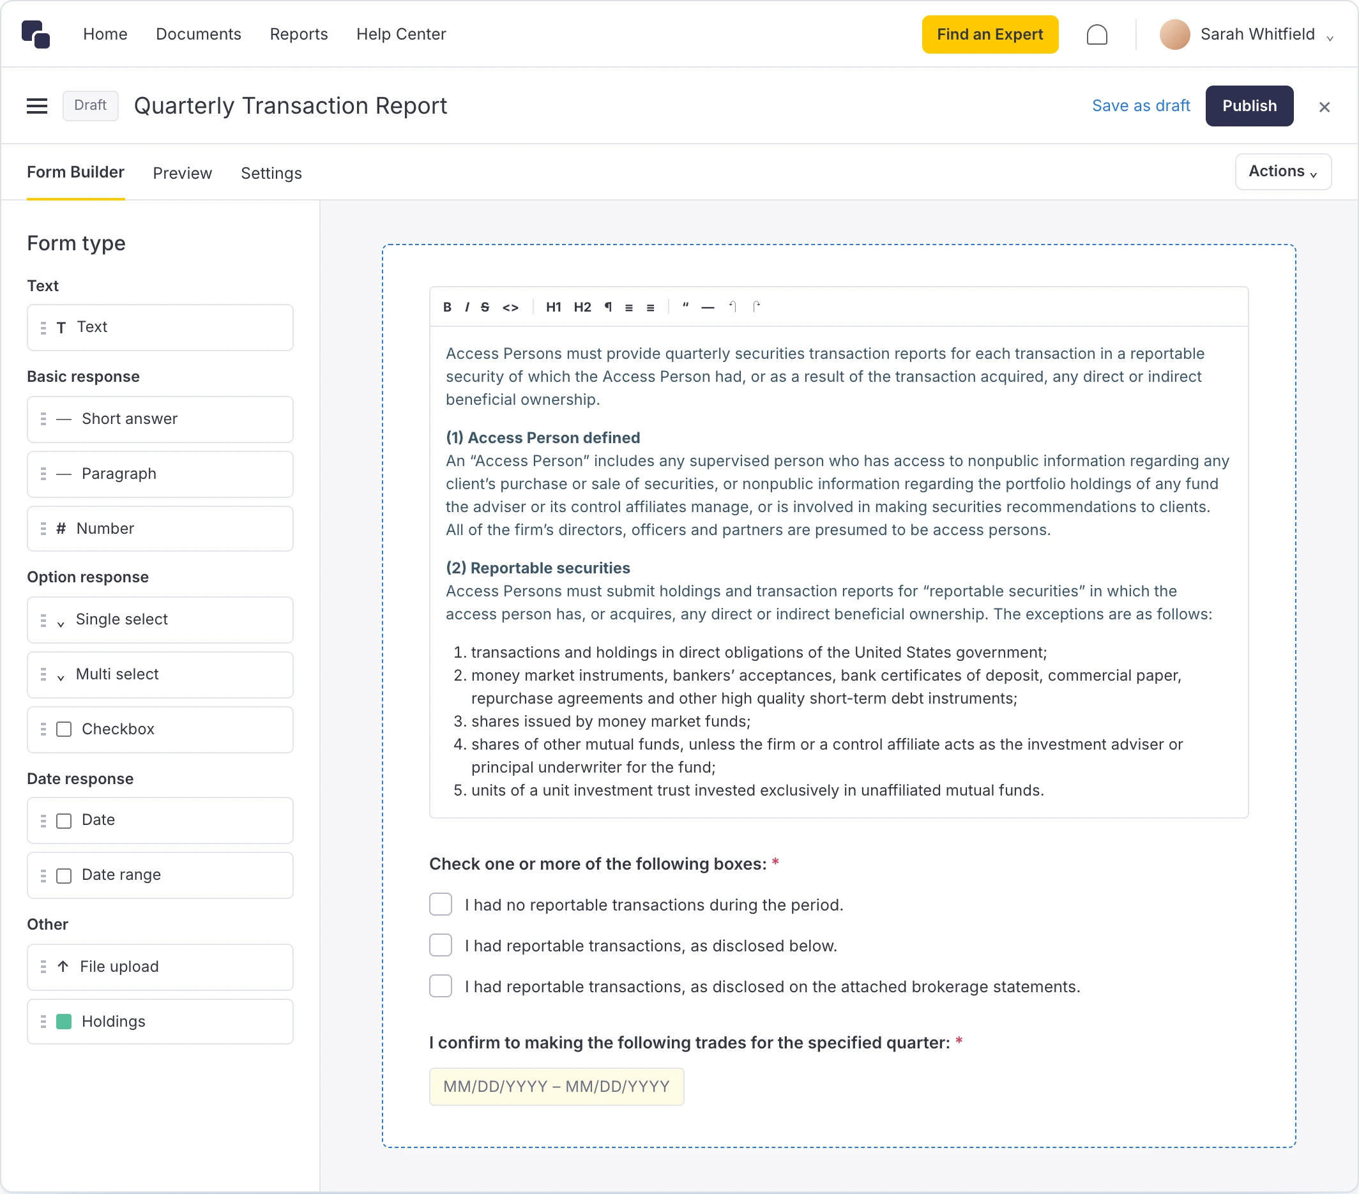Click the MM/DD/YYYY date range input
Image resolution: width=1359 pixels, height=1194 pixels.
point(556,1086)
